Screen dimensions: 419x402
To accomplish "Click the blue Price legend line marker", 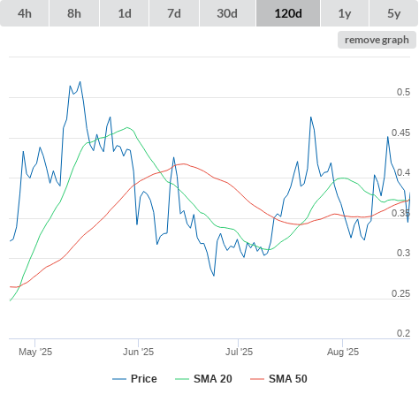I will coord(119,379).
